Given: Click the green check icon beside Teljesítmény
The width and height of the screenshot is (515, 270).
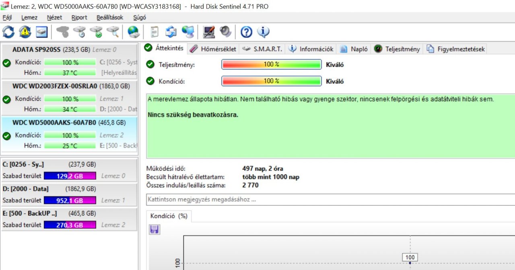Looking at the screenshot, I should [x=150, y=65].
